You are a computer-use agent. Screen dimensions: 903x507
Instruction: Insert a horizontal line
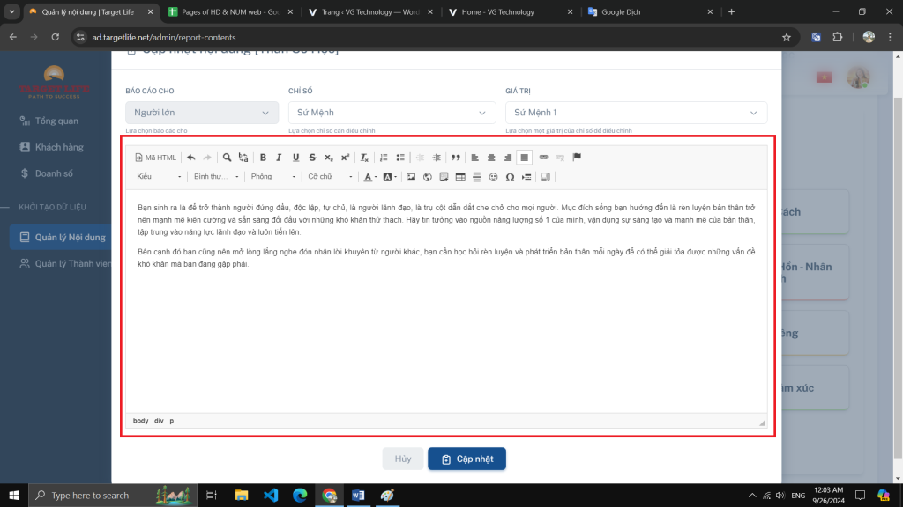[x=477, y=177]
